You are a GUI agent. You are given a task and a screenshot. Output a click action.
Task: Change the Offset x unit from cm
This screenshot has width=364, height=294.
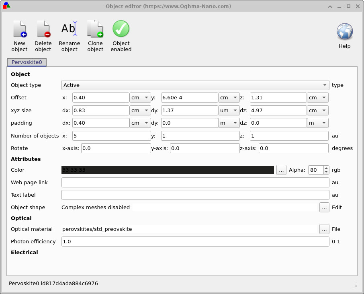point(141,97)
